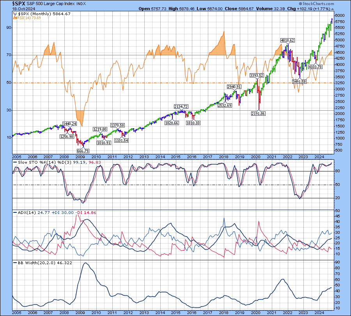Viewport: 351px width, 316px height.
Task: Click the 2009 label on bottom time axis
Action: (80, 313)
